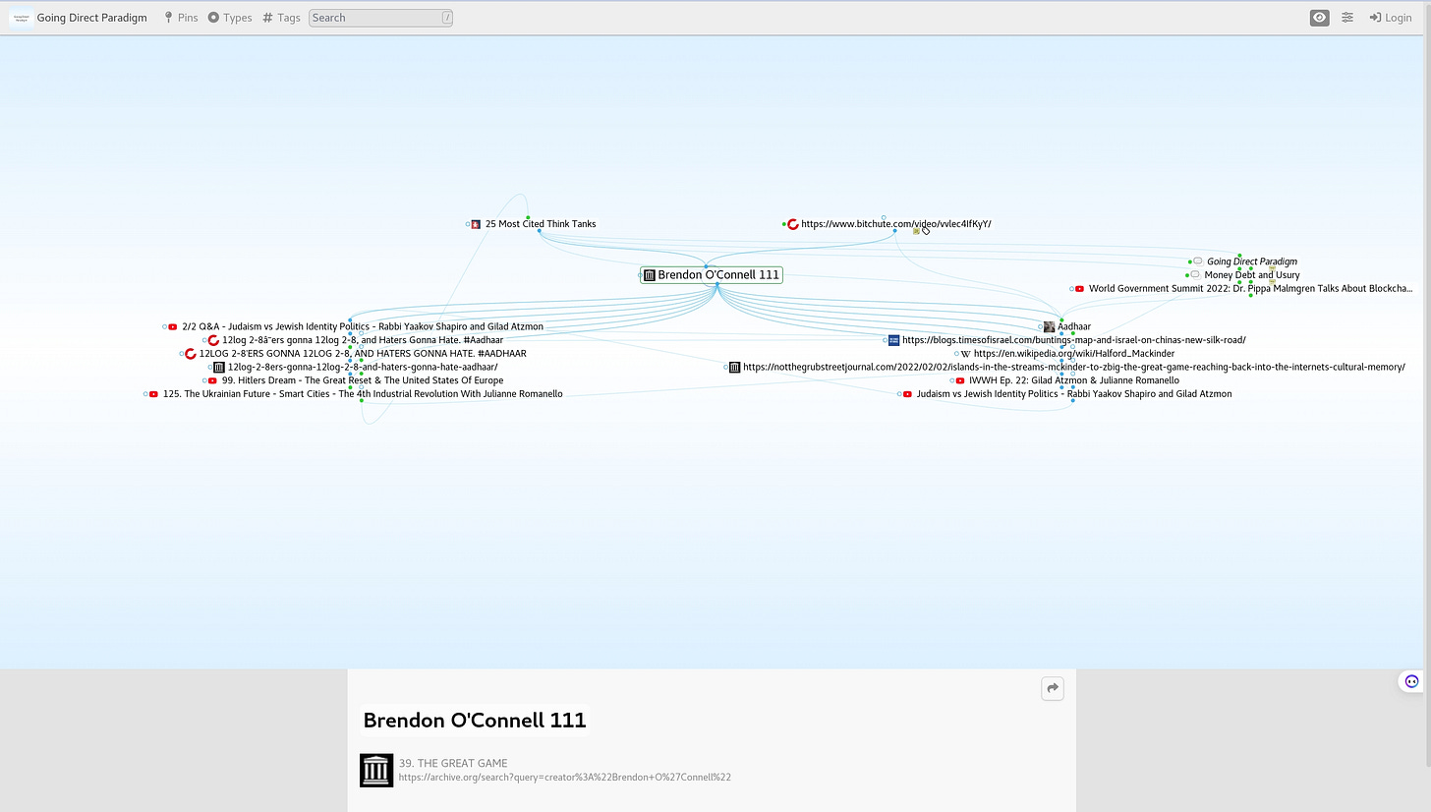Click red icon of '12log 2-8â¯ers gonna' #Aadhaar node

click(213, 340)
